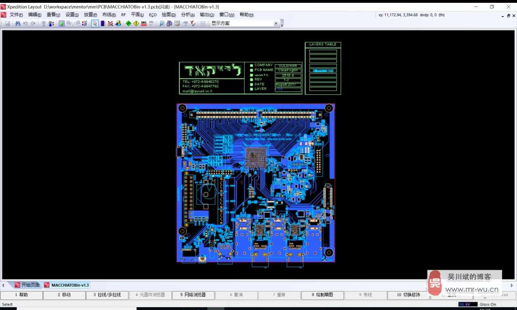This screenshot has width=517, height=310.
Task: Activate the Select mode arrow tool
Action: tap(95, 23)
